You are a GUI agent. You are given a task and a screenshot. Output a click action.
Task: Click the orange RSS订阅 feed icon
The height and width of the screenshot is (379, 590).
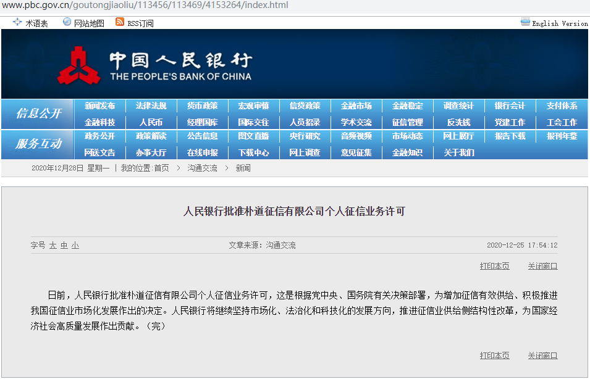coord(120,22)
